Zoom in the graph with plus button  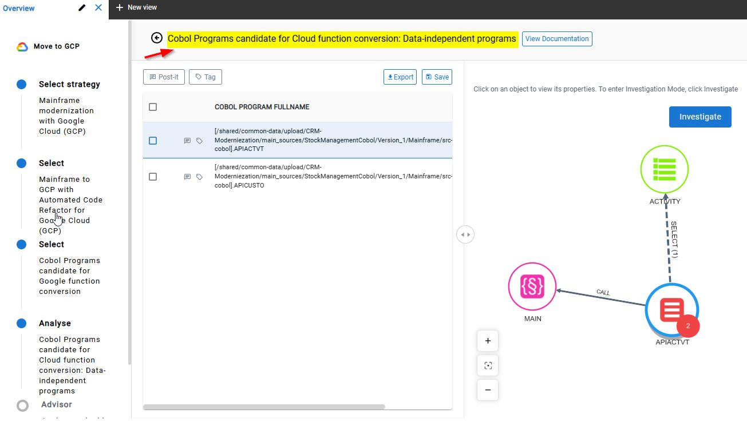(488, 341)
